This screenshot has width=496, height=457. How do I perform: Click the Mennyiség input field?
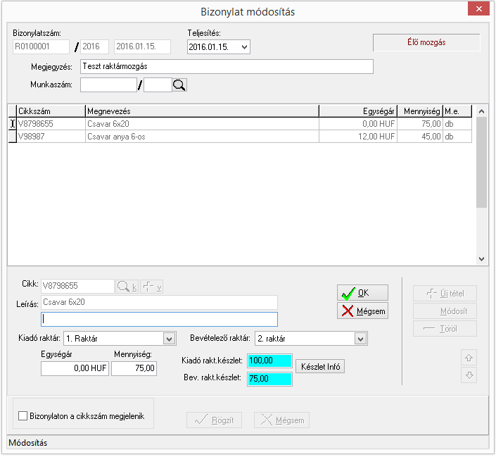134,368
